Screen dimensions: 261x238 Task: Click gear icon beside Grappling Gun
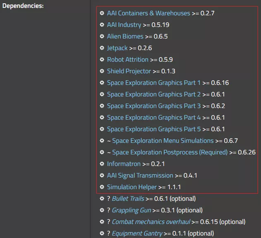click(102, 210)
